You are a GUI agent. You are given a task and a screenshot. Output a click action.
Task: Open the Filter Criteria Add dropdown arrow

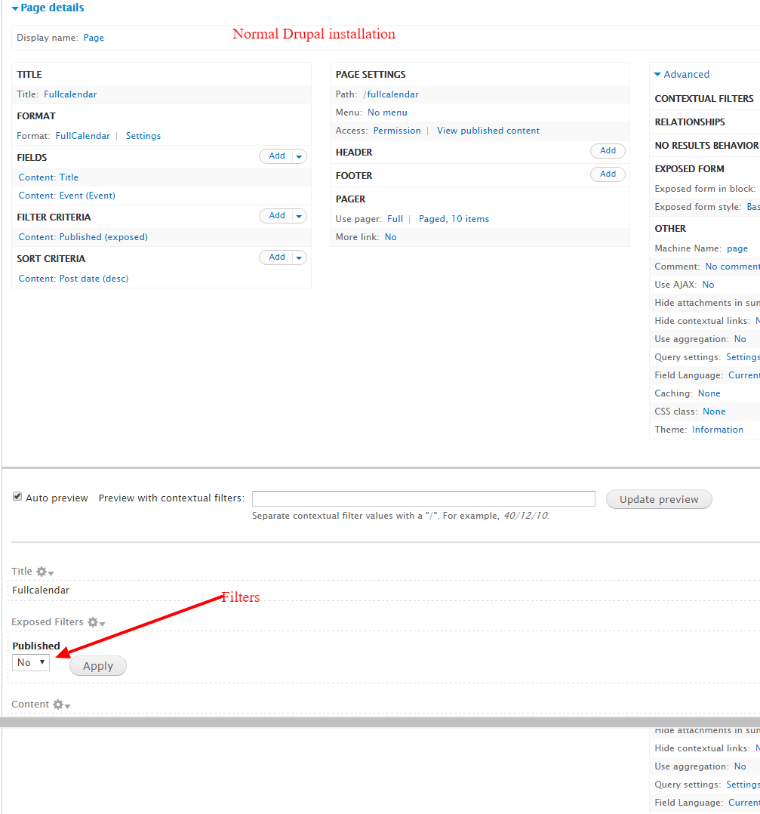(x=299, y=215)
